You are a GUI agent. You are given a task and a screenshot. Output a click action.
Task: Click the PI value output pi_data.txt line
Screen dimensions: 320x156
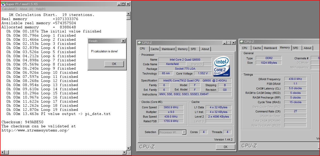click(x=59, y=114)
